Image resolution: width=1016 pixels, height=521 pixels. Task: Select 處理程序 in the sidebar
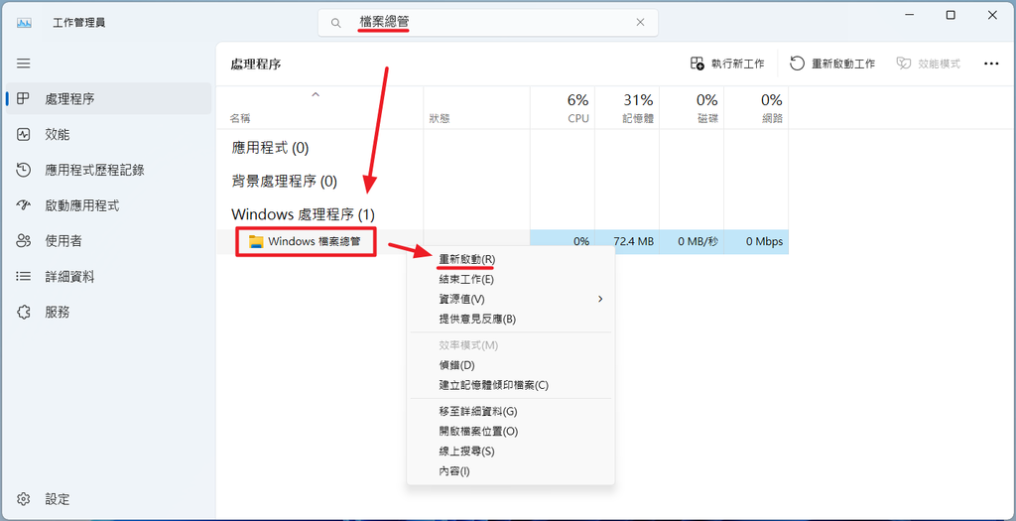[108, 99]
